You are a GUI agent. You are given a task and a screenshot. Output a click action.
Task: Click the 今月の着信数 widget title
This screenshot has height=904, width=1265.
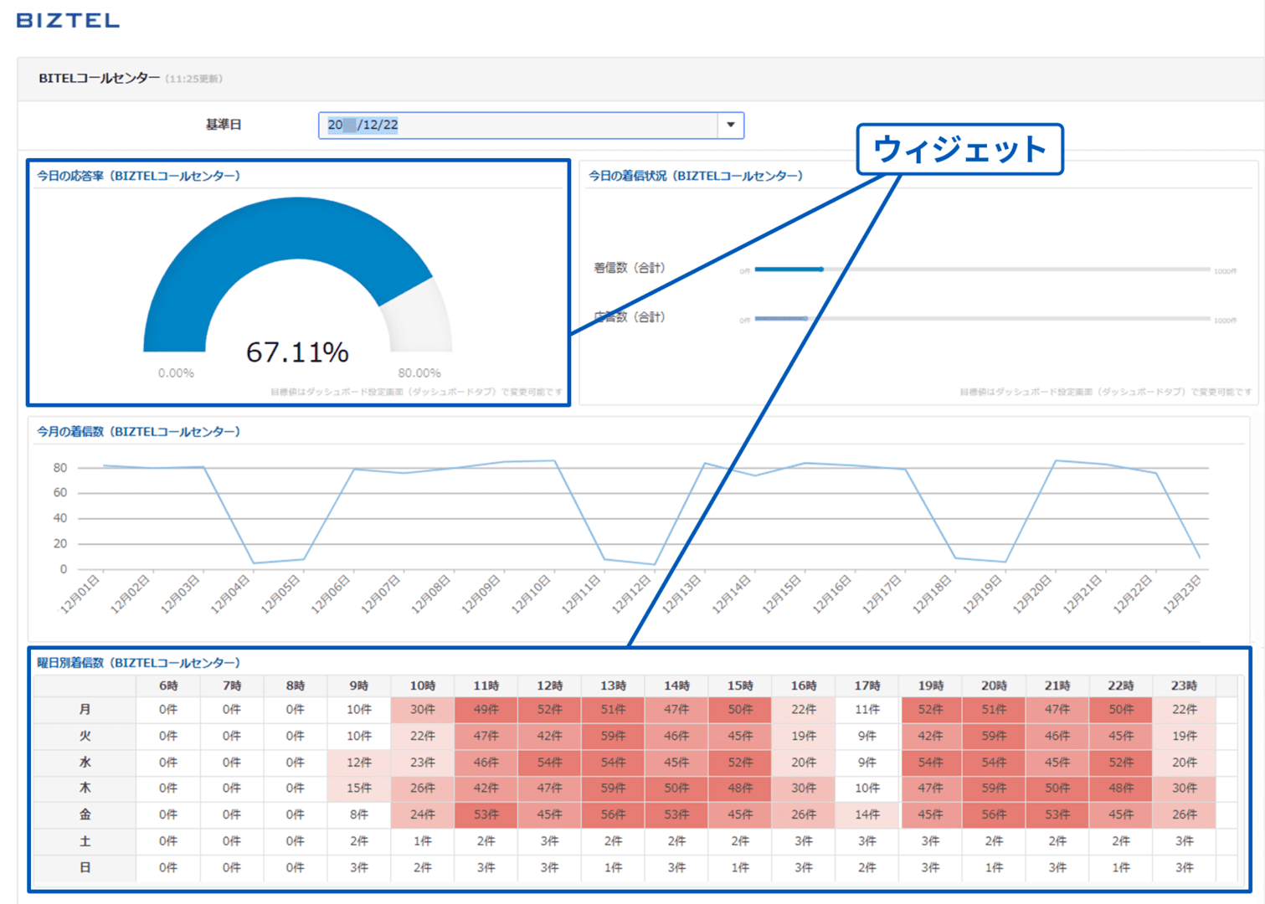point(138,432)
